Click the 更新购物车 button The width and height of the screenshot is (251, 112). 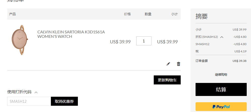[167, 80]
